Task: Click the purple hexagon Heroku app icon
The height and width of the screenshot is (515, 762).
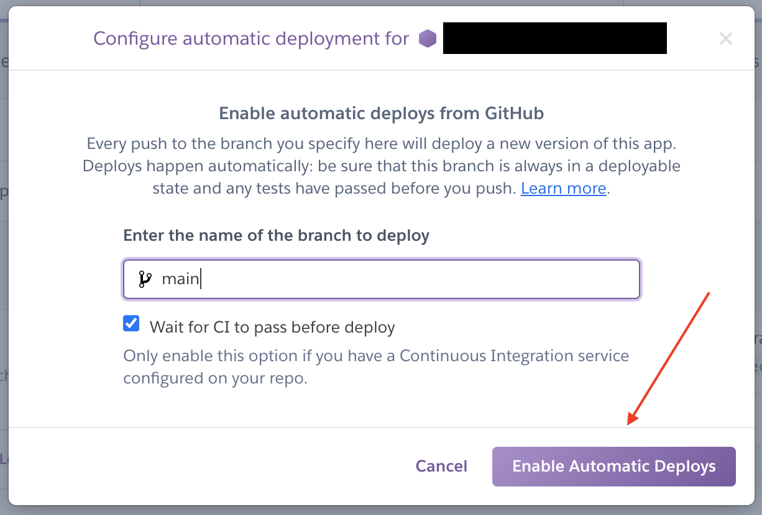Action: (428, 38)
